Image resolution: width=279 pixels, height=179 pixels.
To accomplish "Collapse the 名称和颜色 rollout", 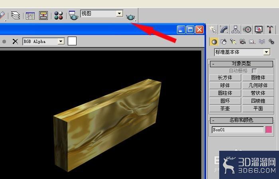I will (242, 121).
